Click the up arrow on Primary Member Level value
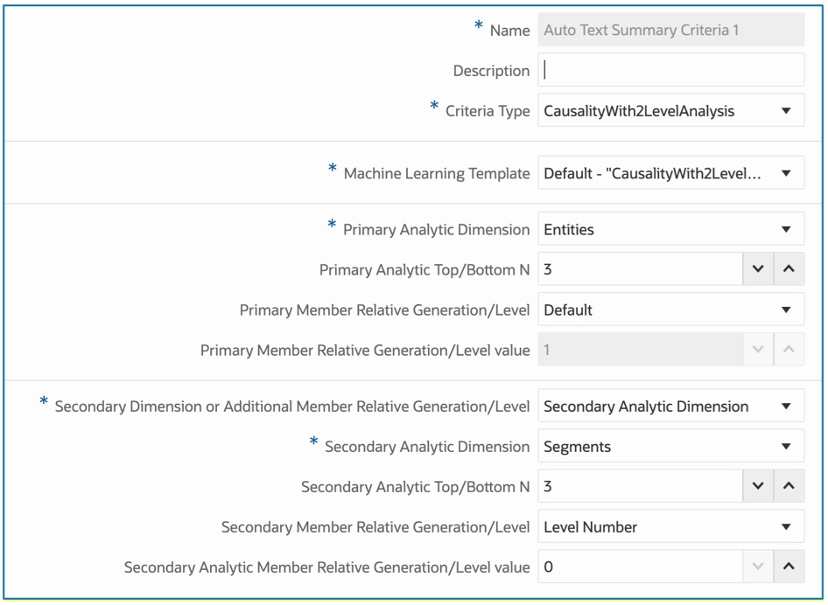Image resolution: width=828 pixels, height=605 pixels. click(x=789, y=351)
